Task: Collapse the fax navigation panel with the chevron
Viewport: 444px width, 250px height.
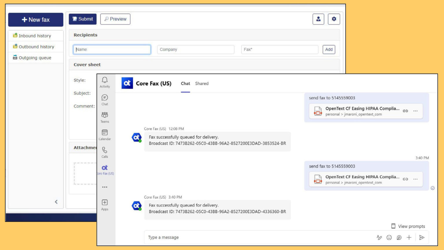Action: pos(56,202)
